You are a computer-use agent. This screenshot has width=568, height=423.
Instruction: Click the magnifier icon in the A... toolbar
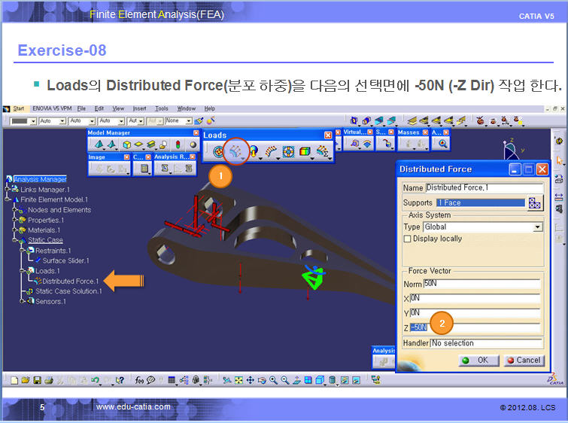442,144
